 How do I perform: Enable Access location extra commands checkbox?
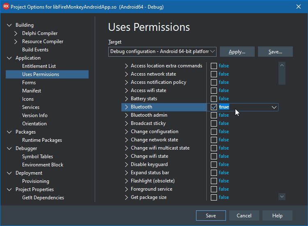click(x=214, y=66)
